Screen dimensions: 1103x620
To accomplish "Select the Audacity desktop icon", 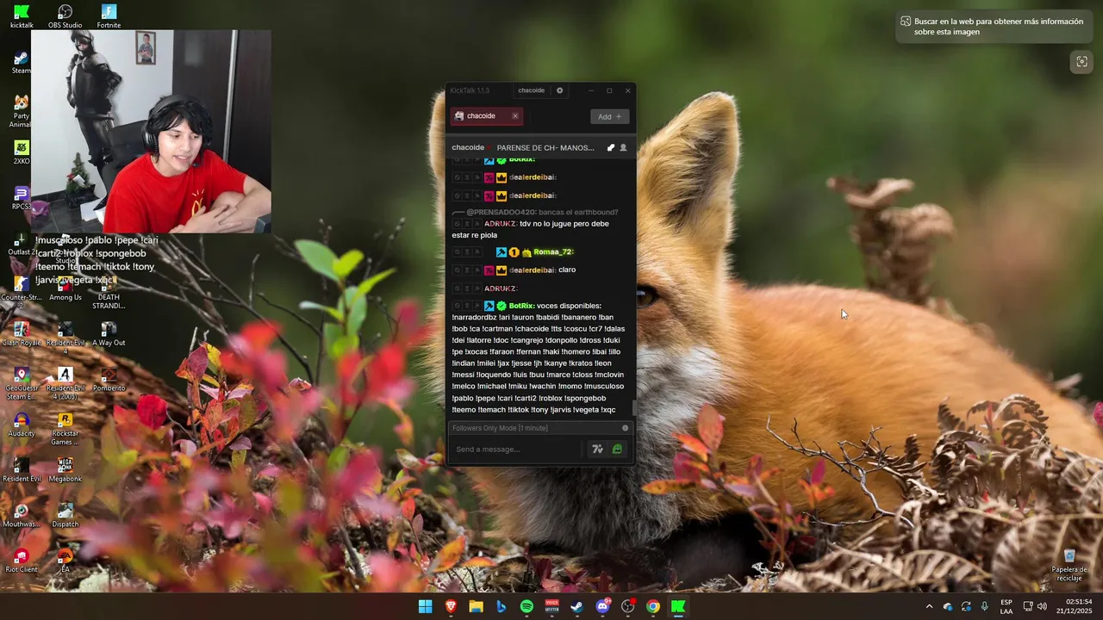I will tap(22, 425).
